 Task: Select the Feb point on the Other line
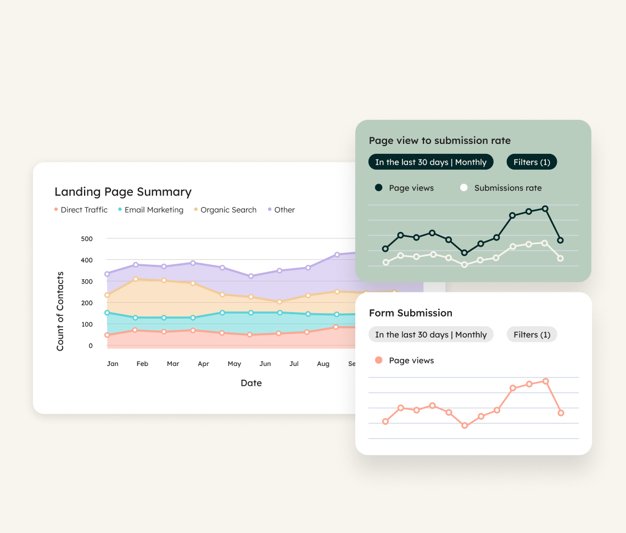click(x=136, y=265)
